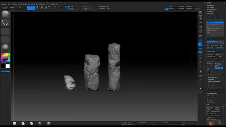Click right shelf Scale view icon

pos(200,67)
